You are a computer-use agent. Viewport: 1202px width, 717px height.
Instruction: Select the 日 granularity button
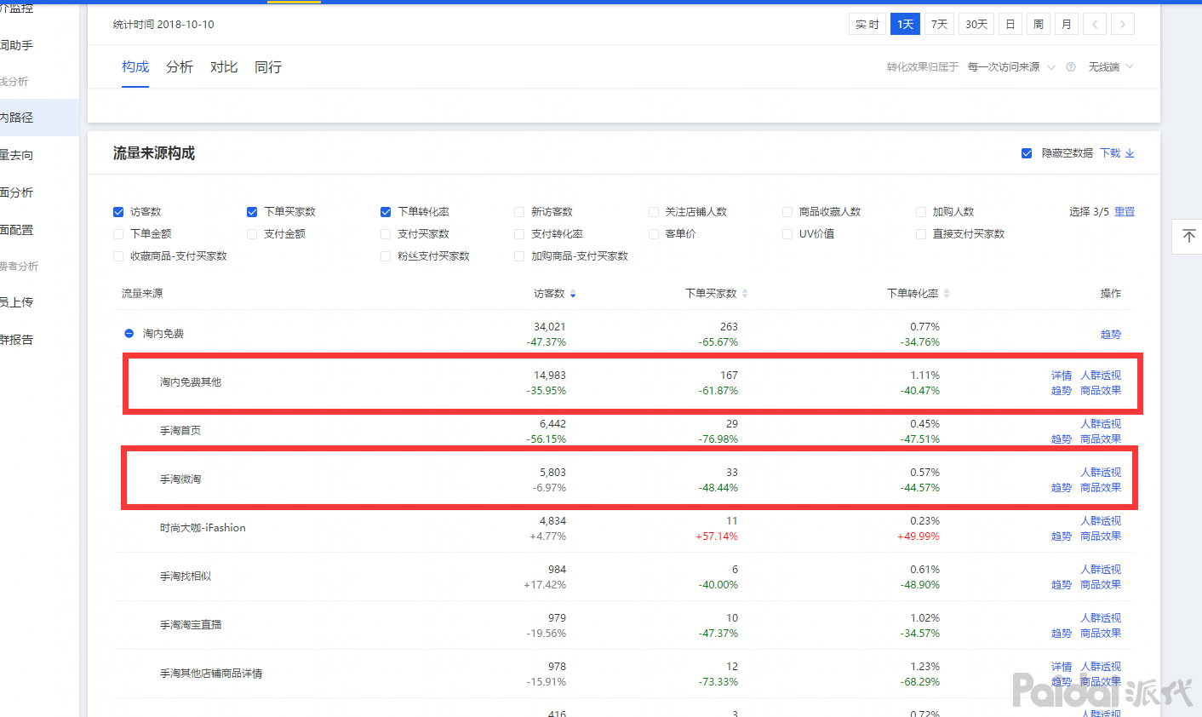[1010, 24]
